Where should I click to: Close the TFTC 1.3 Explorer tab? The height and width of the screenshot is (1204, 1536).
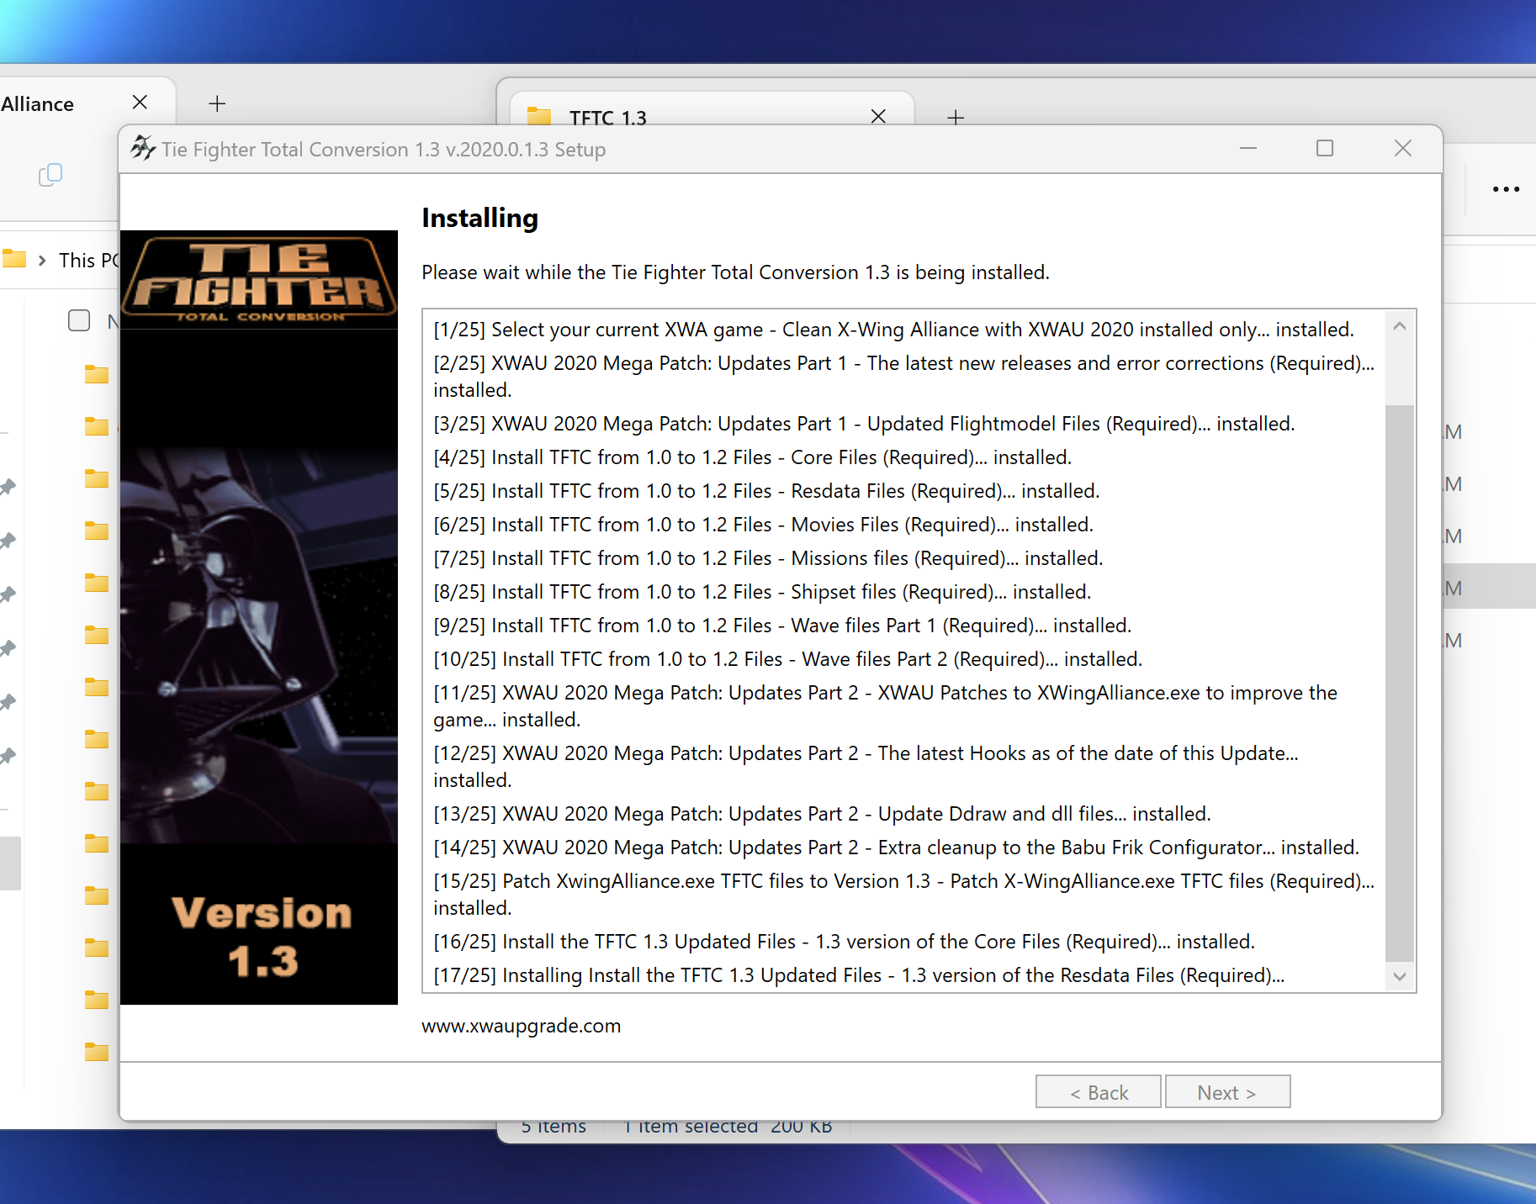tap(878, 116)
